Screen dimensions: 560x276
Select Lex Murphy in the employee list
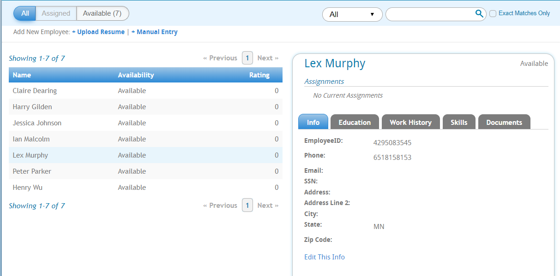click(x=145, y=155)
